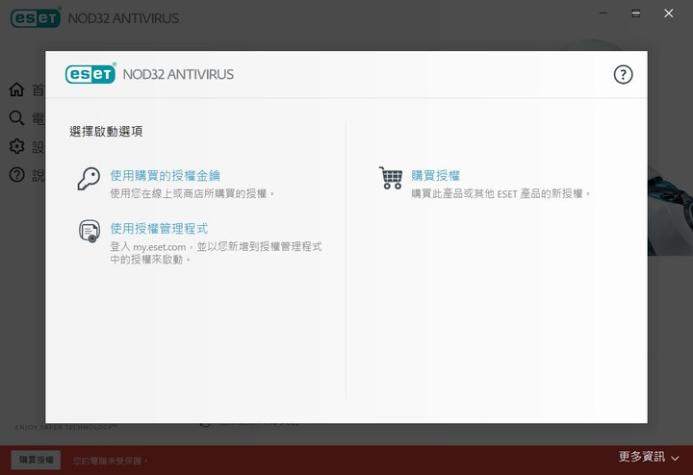Screen dimensions: 693x475
Task: Click the description 購買此產品或其他 ESET 產品的新授權
Action: pyautogui.click(x=500, y=193)
